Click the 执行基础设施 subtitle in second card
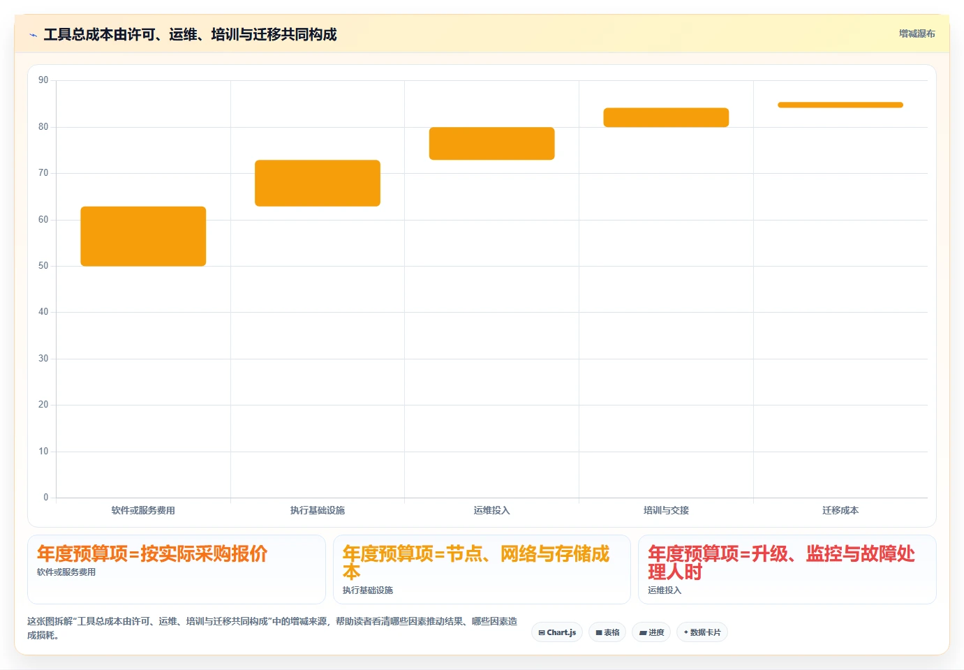The image size is (964, 670). tap(368, 590)
